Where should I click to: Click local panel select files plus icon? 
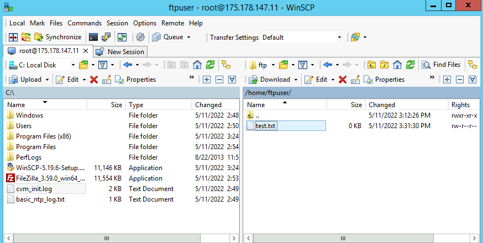tap(206, 80)
